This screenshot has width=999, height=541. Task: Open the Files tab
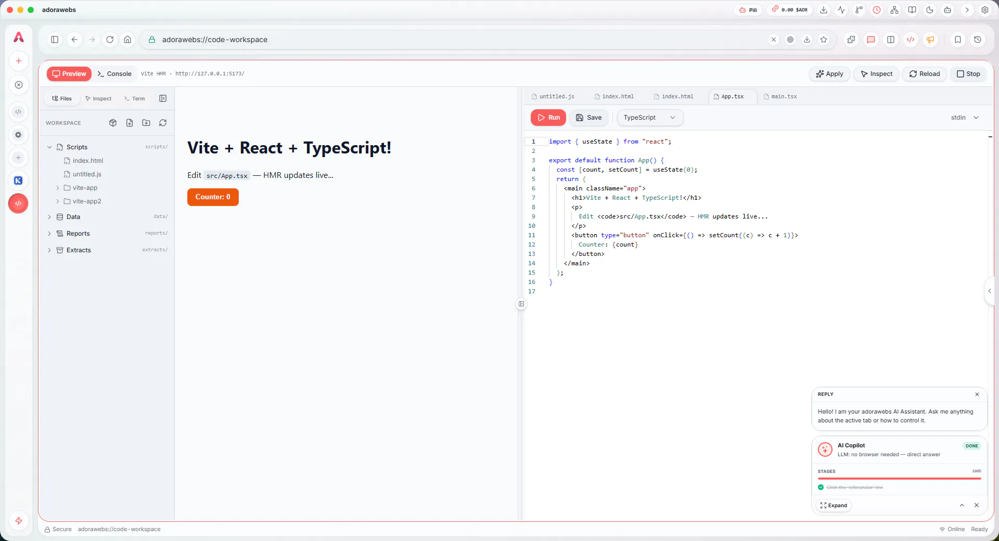coord(62,98)
